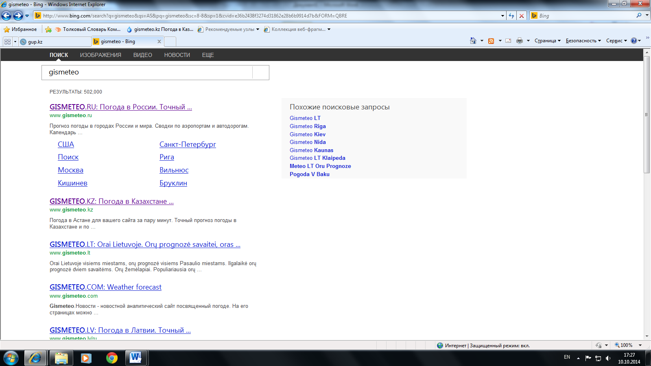Click the gismeteo search input field
Viewport: 651px width, 366px height.
pyautogui.click(x=147, y=72)
